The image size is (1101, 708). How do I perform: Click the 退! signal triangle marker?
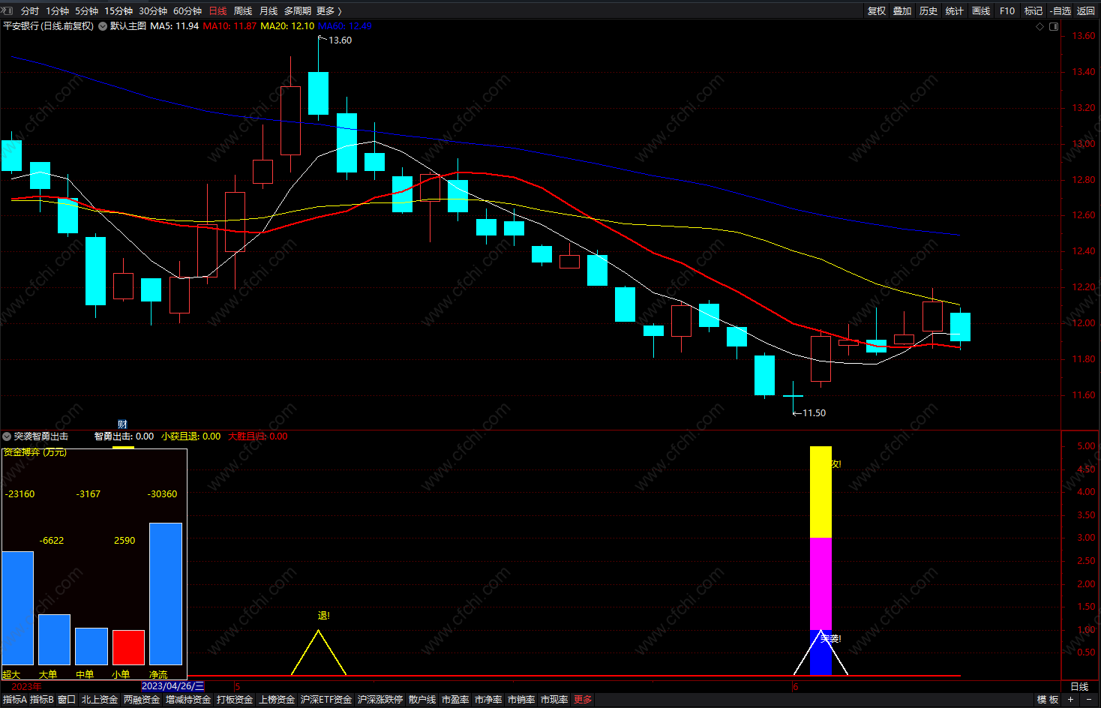click(x=319, y=652)
